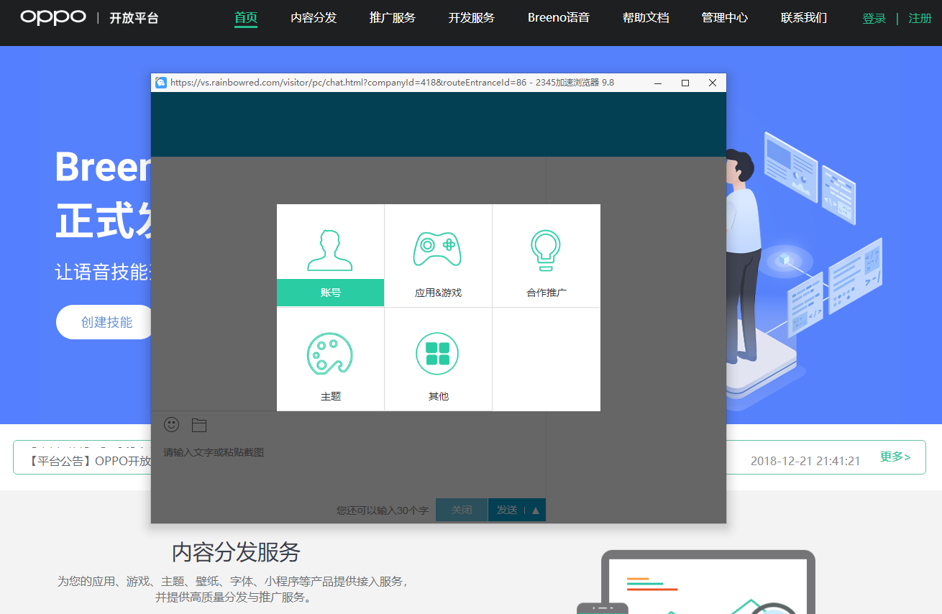
Task: Click the 2018-12-21 21:41:21 timestamp
Action: click(805, 461)
